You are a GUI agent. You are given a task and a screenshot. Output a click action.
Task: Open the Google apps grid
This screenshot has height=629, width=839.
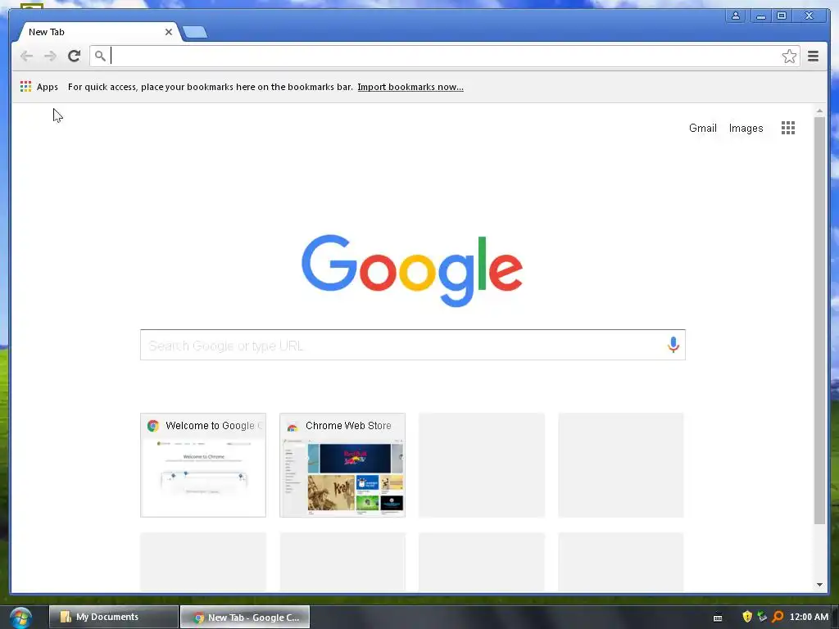(x=787, y=128)
